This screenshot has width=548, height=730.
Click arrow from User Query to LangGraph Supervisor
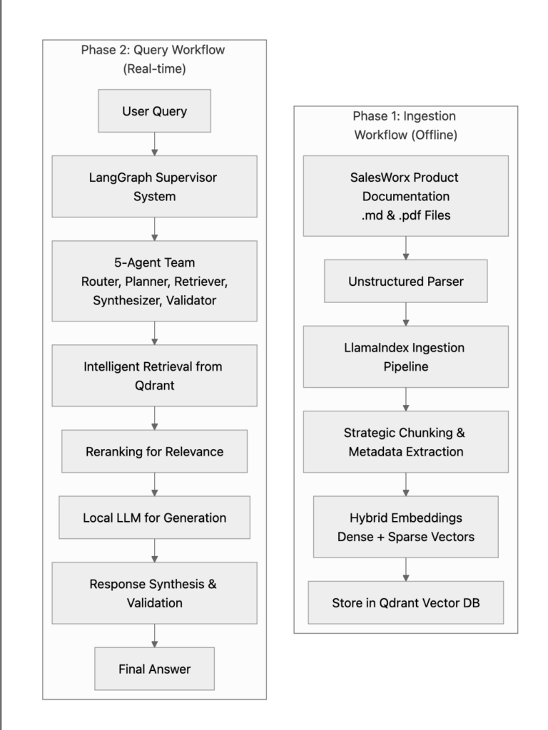154,142
